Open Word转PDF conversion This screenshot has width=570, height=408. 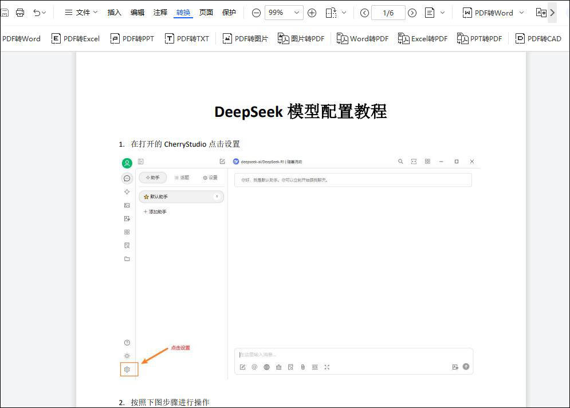pos(363,38)
